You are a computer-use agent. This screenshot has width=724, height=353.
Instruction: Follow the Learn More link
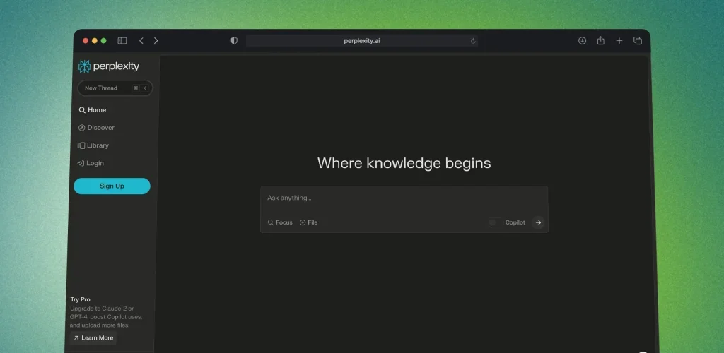[x=93, y=338]
